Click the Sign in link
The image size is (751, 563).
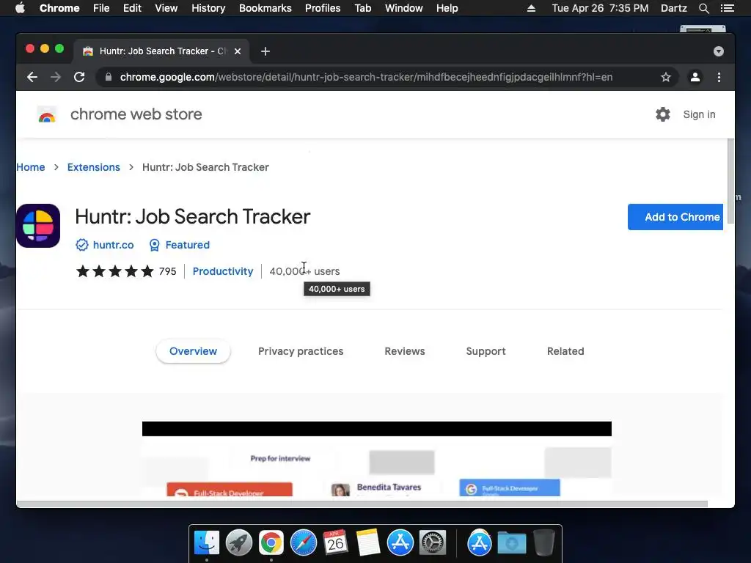[699, 114]
